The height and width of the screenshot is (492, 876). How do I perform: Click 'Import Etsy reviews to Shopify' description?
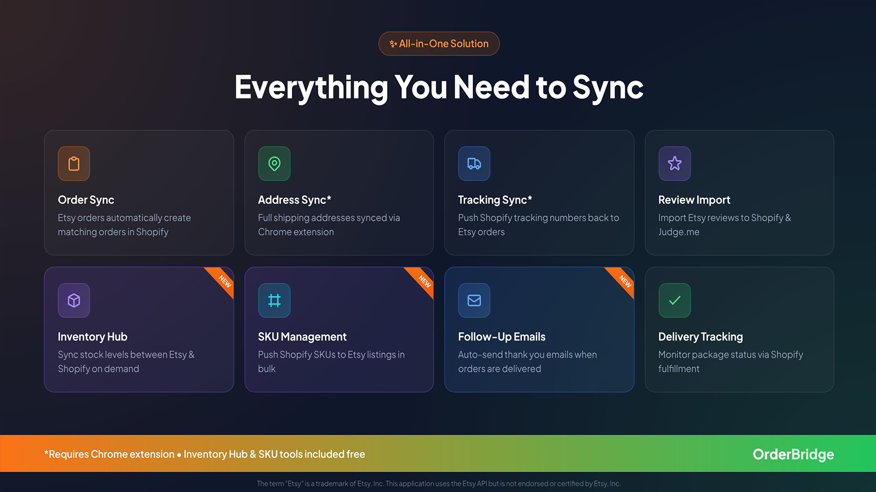725,225
